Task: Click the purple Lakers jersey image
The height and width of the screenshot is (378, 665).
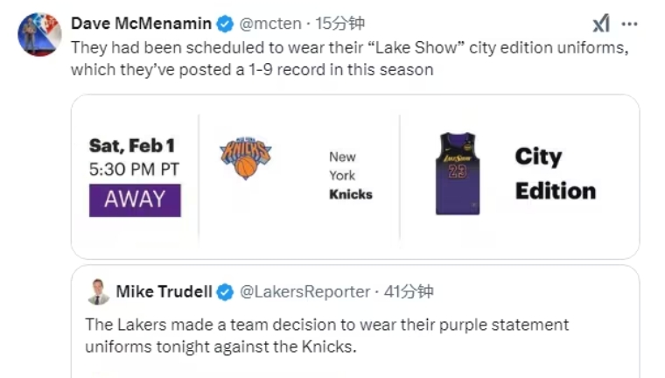Action: click(457, 173)
